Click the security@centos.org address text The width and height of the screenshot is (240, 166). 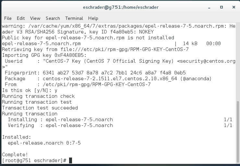pos(206,61)
